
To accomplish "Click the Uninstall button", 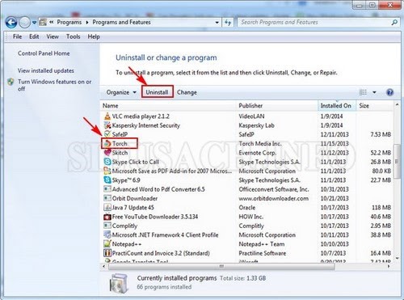I will click(x=158, y=92).
